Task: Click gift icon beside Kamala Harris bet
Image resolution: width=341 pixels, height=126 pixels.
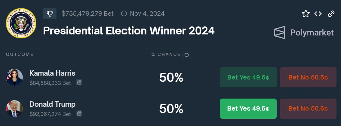Action: coord(79,83)
